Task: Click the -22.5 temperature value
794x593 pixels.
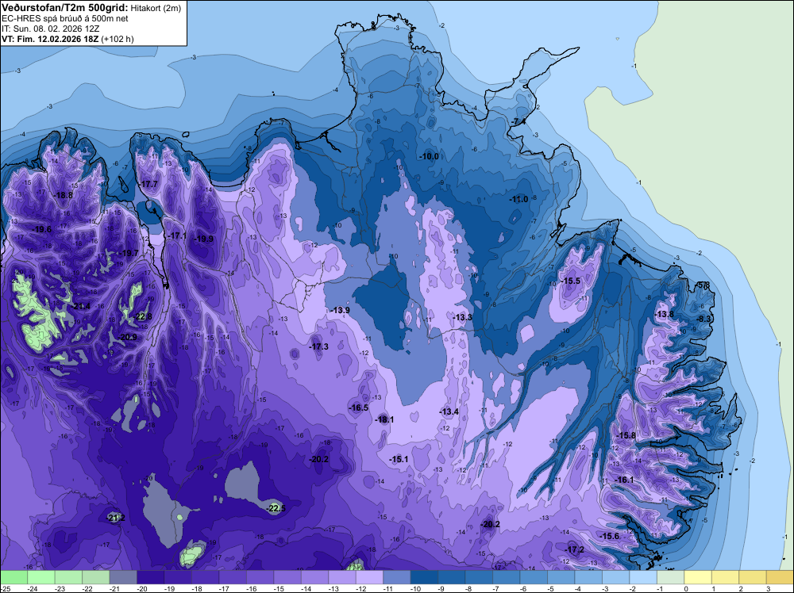Action: pos(276,507)
